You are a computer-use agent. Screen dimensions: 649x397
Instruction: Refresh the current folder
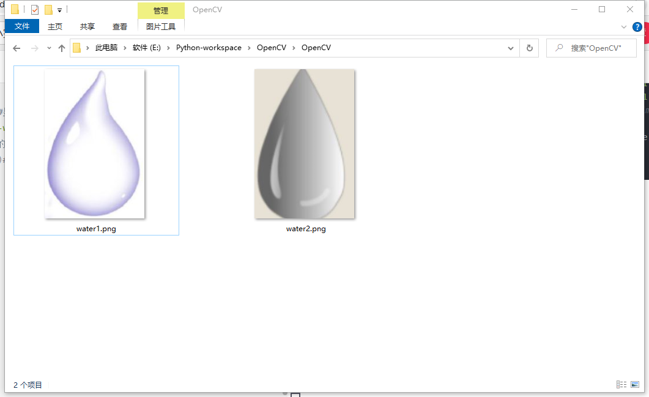click(529, 48)
